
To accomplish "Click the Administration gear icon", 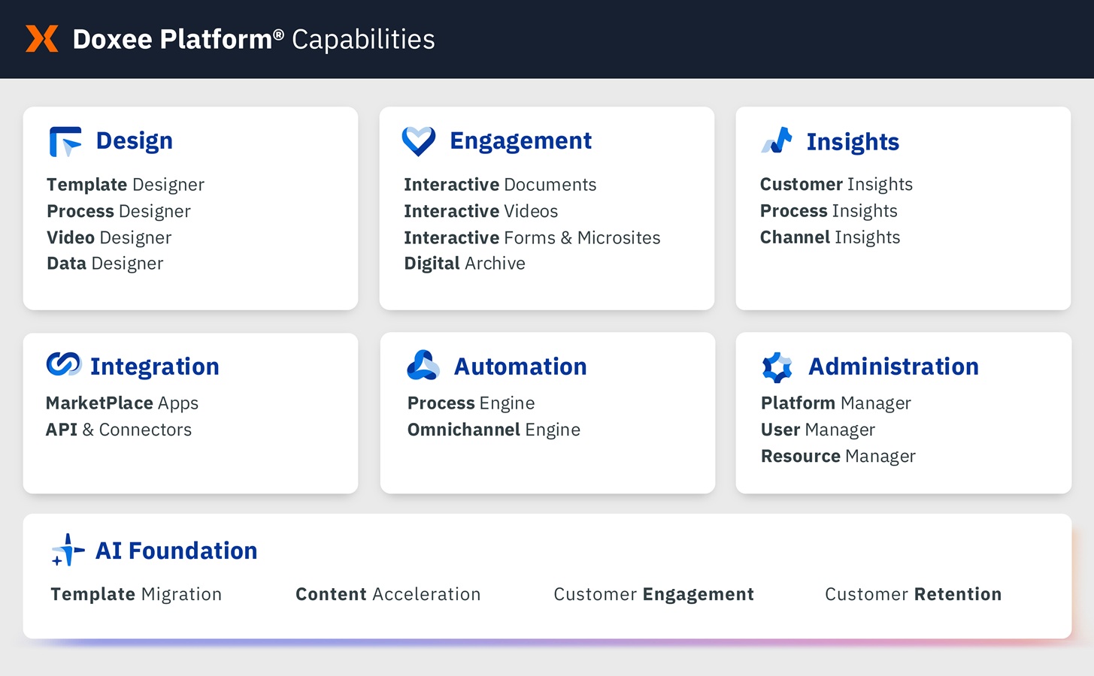I will (x=777, y=367).
